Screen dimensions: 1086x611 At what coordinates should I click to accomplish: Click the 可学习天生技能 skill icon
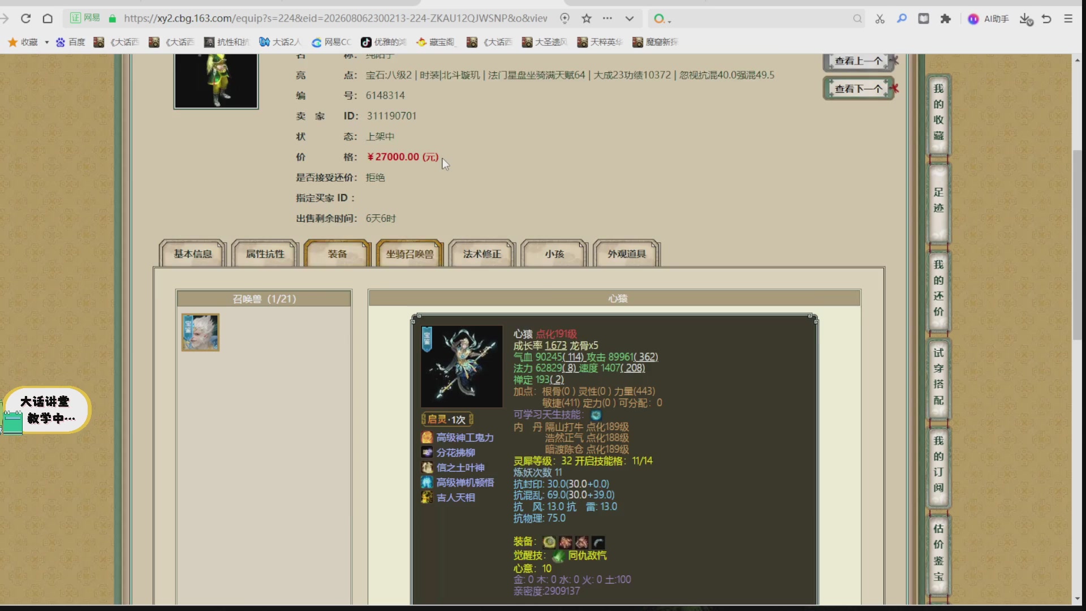596,415
